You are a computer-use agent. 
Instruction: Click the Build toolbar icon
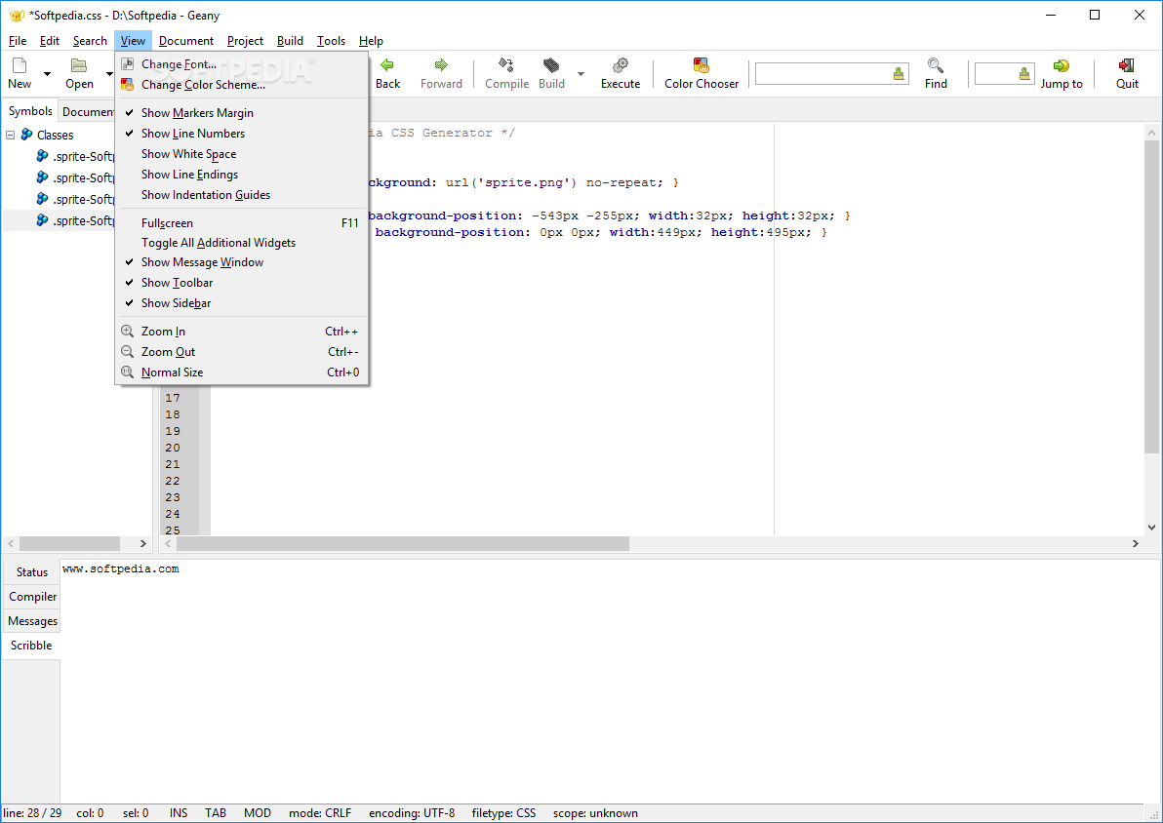(x=551, y=65)
